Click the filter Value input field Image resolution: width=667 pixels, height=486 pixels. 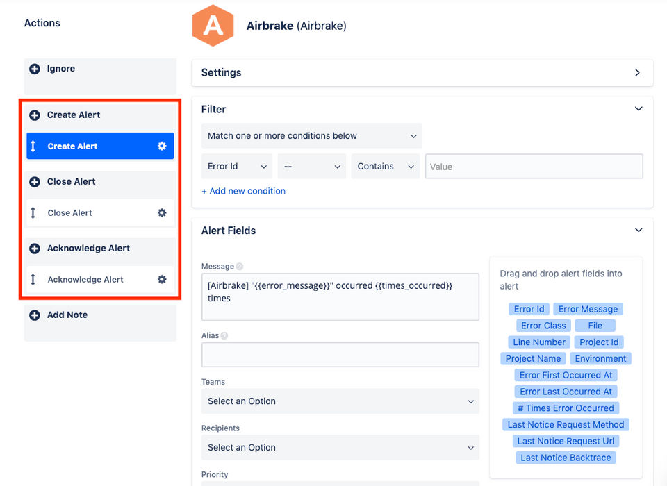[534, 167]
